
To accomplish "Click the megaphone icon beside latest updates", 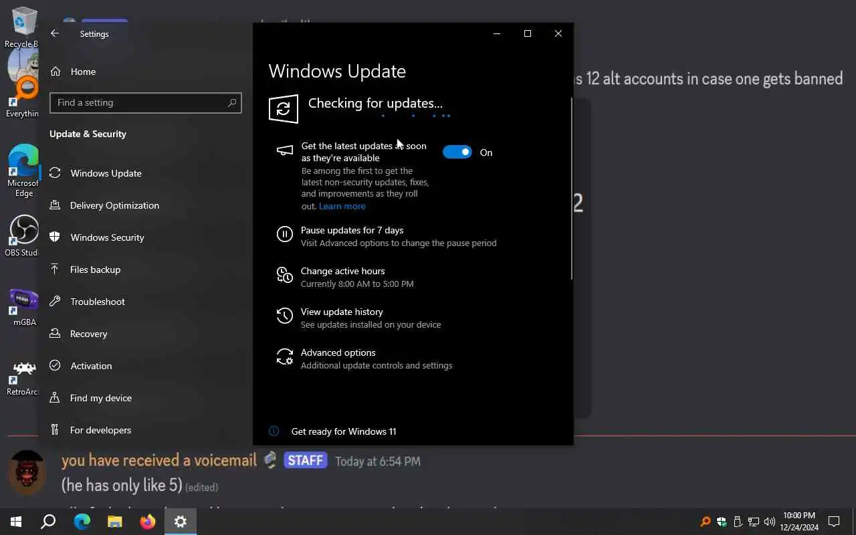I will point(285,150).
